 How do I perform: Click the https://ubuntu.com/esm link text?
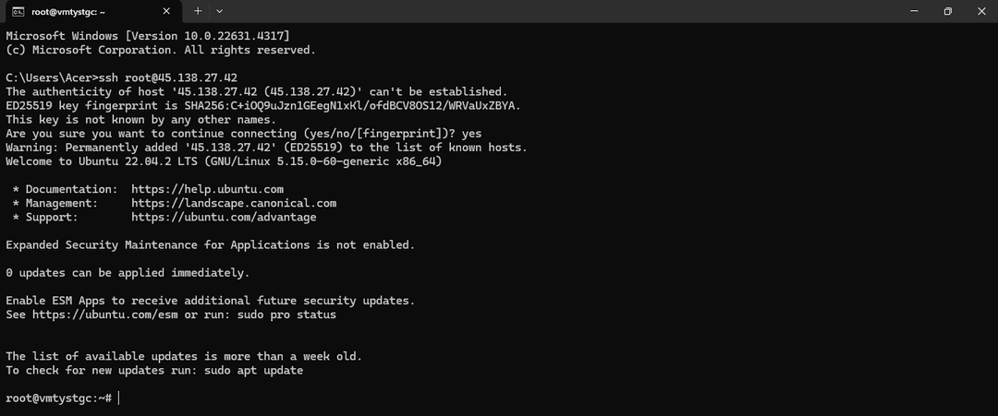tap(105, 315)
